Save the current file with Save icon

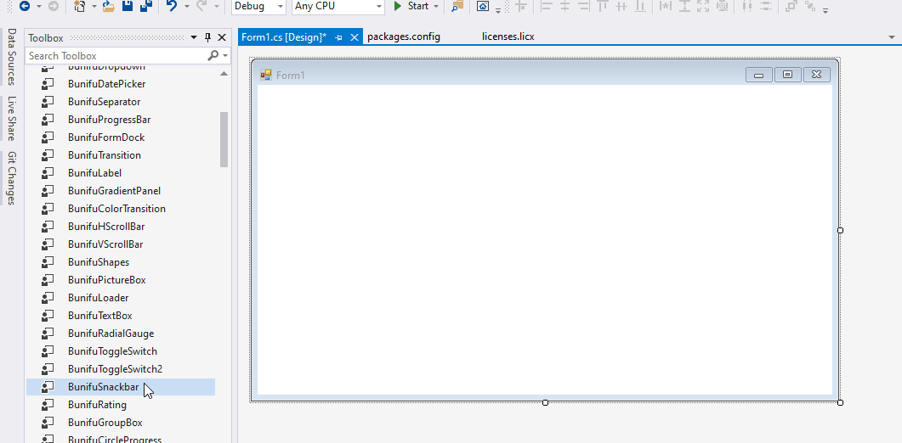128,6
